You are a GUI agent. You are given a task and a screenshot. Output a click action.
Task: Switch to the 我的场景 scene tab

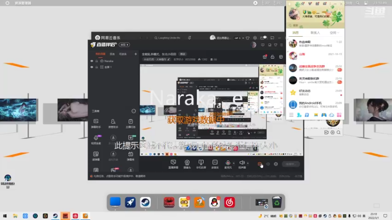click(x=100, y=54)
